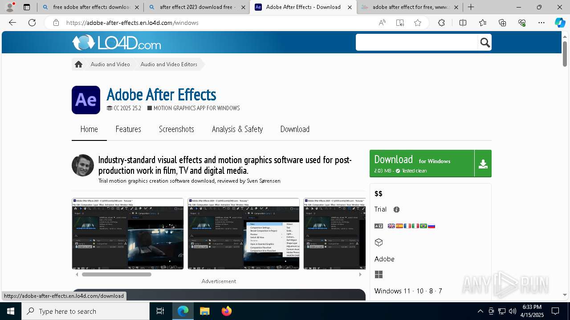
Task: Click the Adobe publisher link
Action: tap(384, 259)
